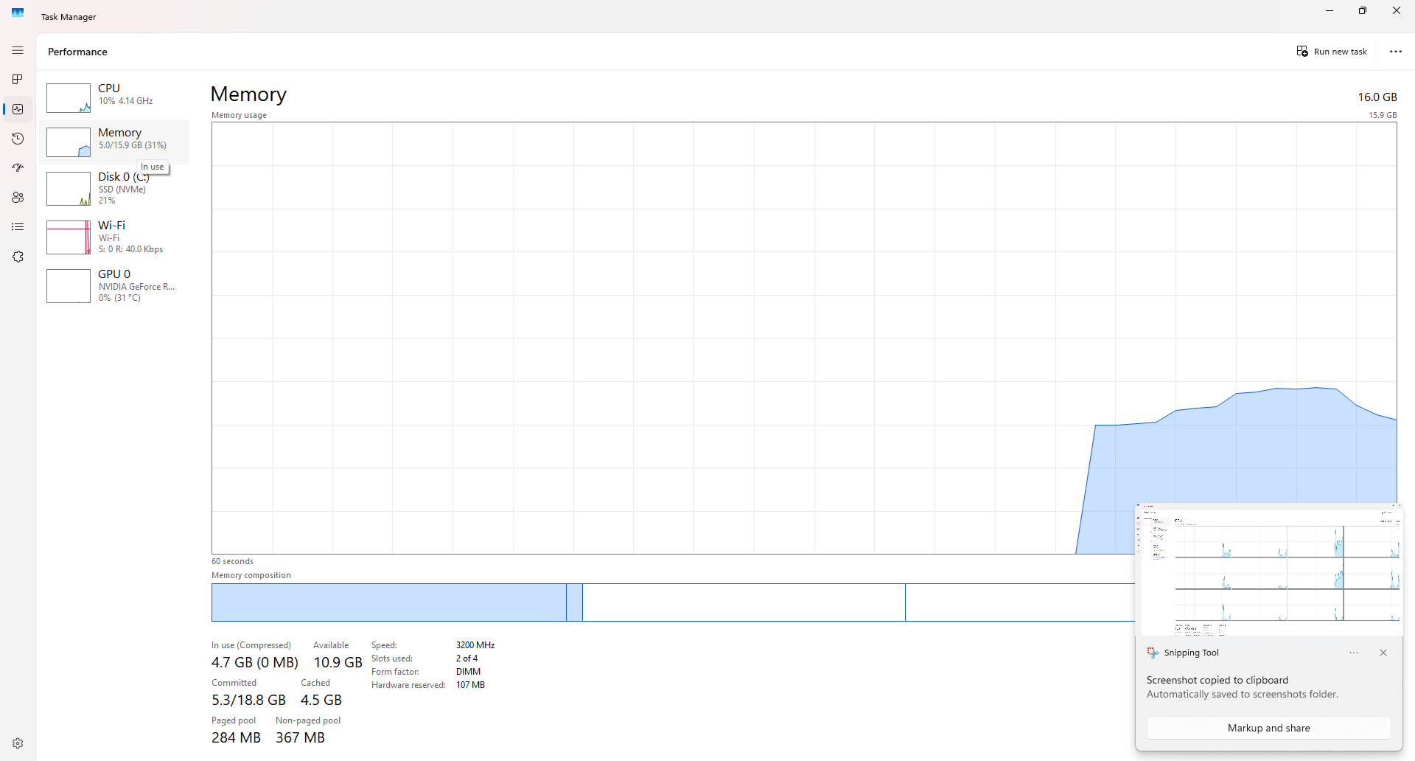1415x761 pixels.
Task: Minimize the Task Manager window
Action: 1330,11
